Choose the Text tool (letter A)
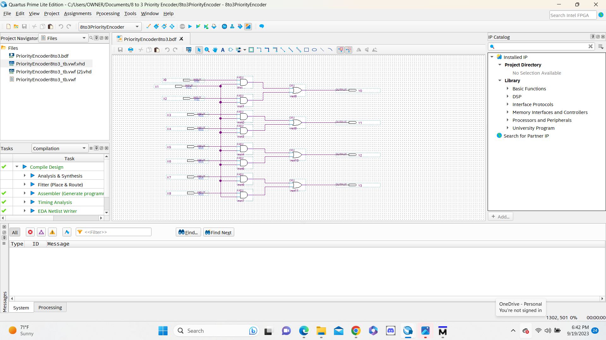606x340 pixels. (x=223, y=50)
